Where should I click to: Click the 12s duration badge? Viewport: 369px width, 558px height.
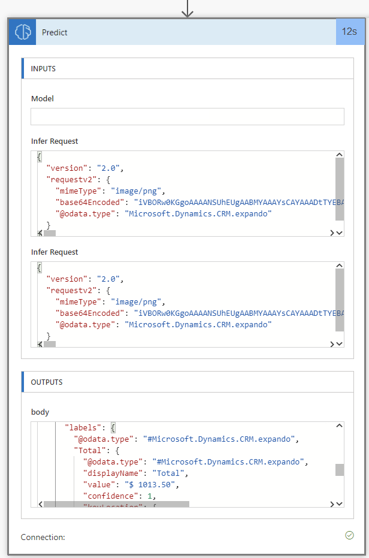pos(350,32)
